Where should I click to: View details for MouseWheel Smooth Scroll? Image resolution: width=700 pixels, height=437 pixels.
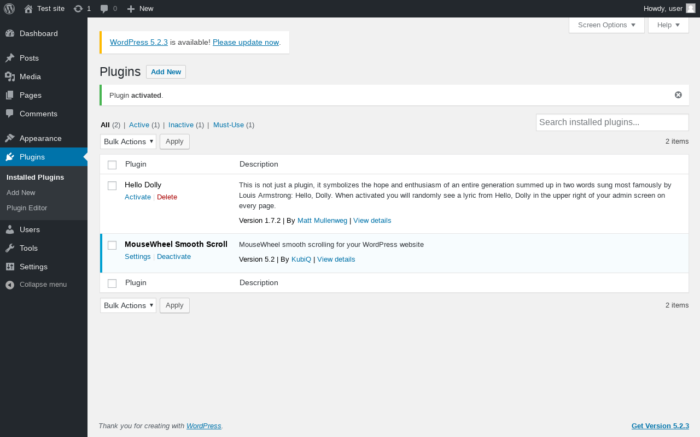(x=336, y=259)
